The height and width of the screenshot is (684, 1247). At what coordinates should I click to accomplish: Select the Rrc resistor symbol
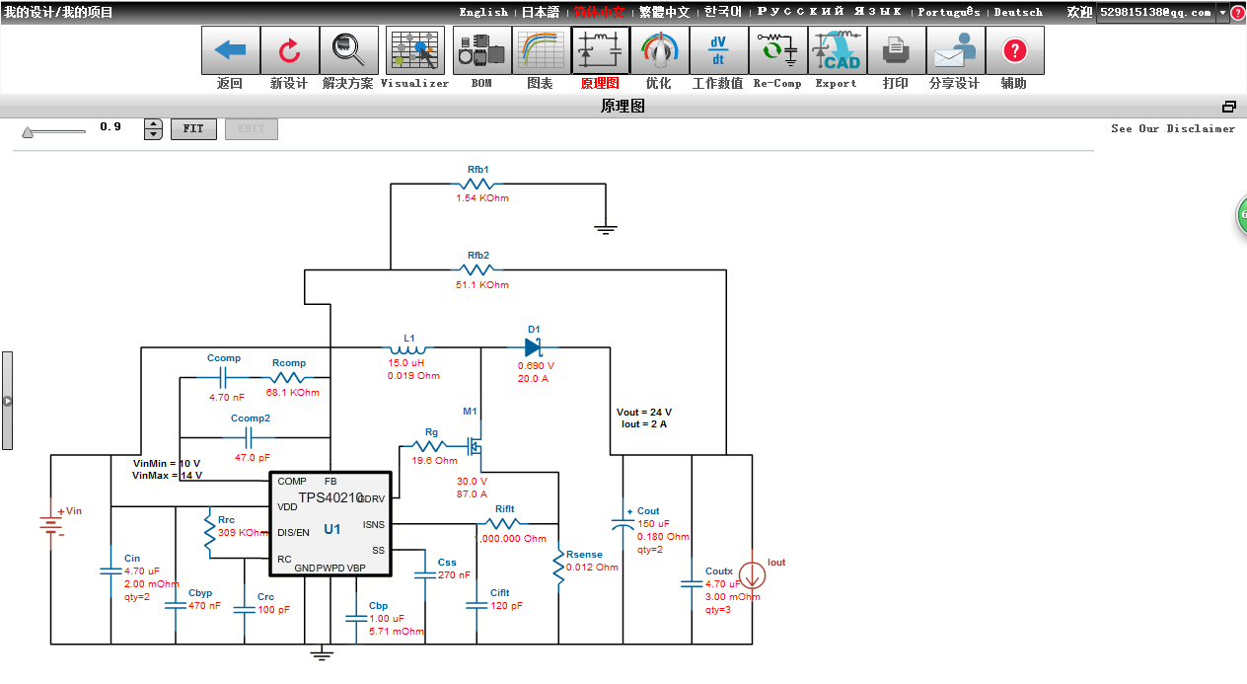click(x=209, y=532)
